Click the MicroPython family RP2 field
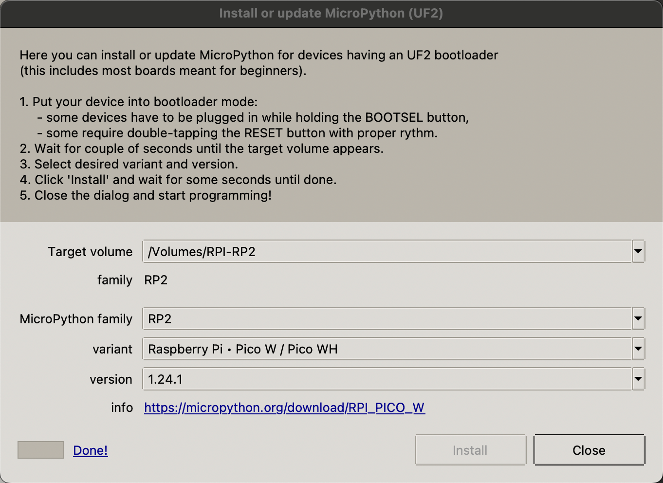This screenshot has width=663, height=483. tap(387, 319)
